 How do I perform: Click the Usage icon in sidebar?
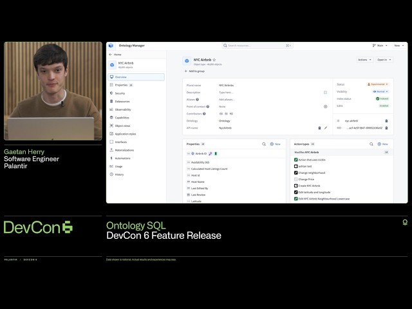(x=111, y=166)
